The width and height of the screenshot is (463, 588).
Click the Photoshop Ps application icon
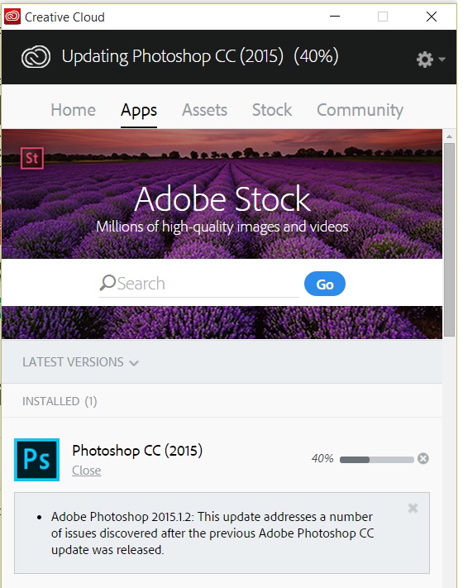pos(36,459)
